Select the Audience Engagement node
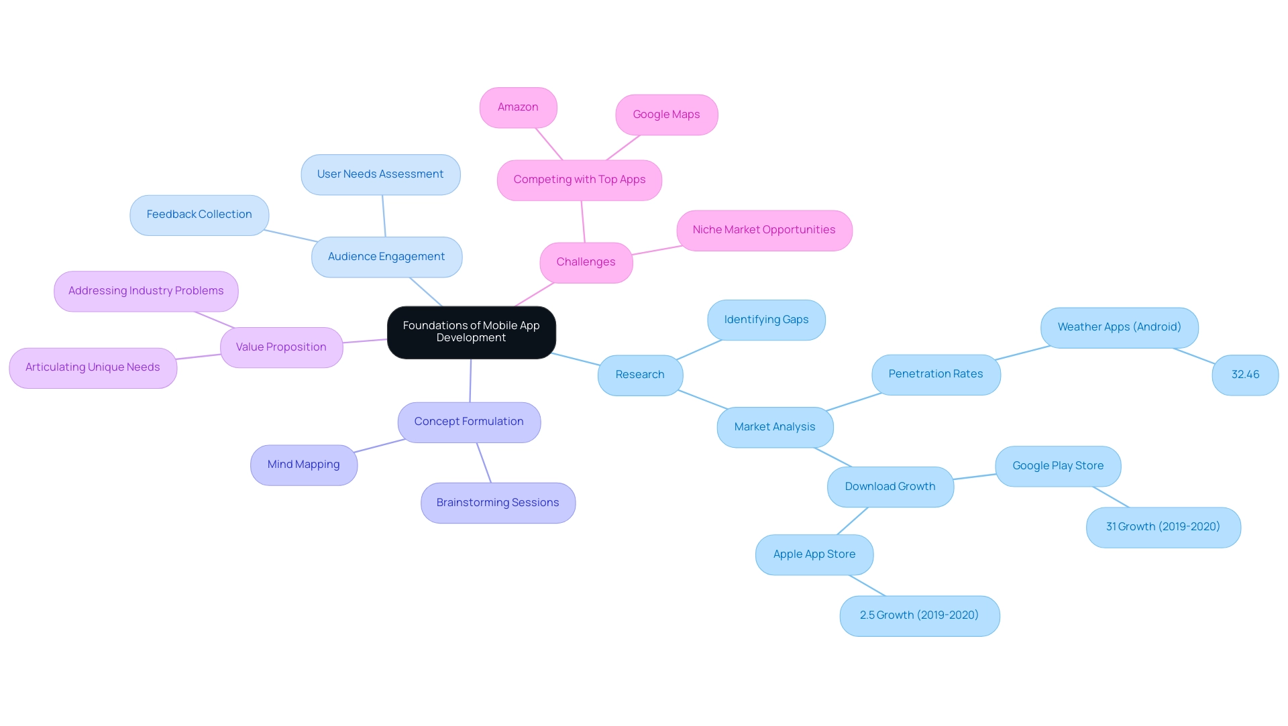Viewport: 1288px width, 726px height. [x=386, y=255]
